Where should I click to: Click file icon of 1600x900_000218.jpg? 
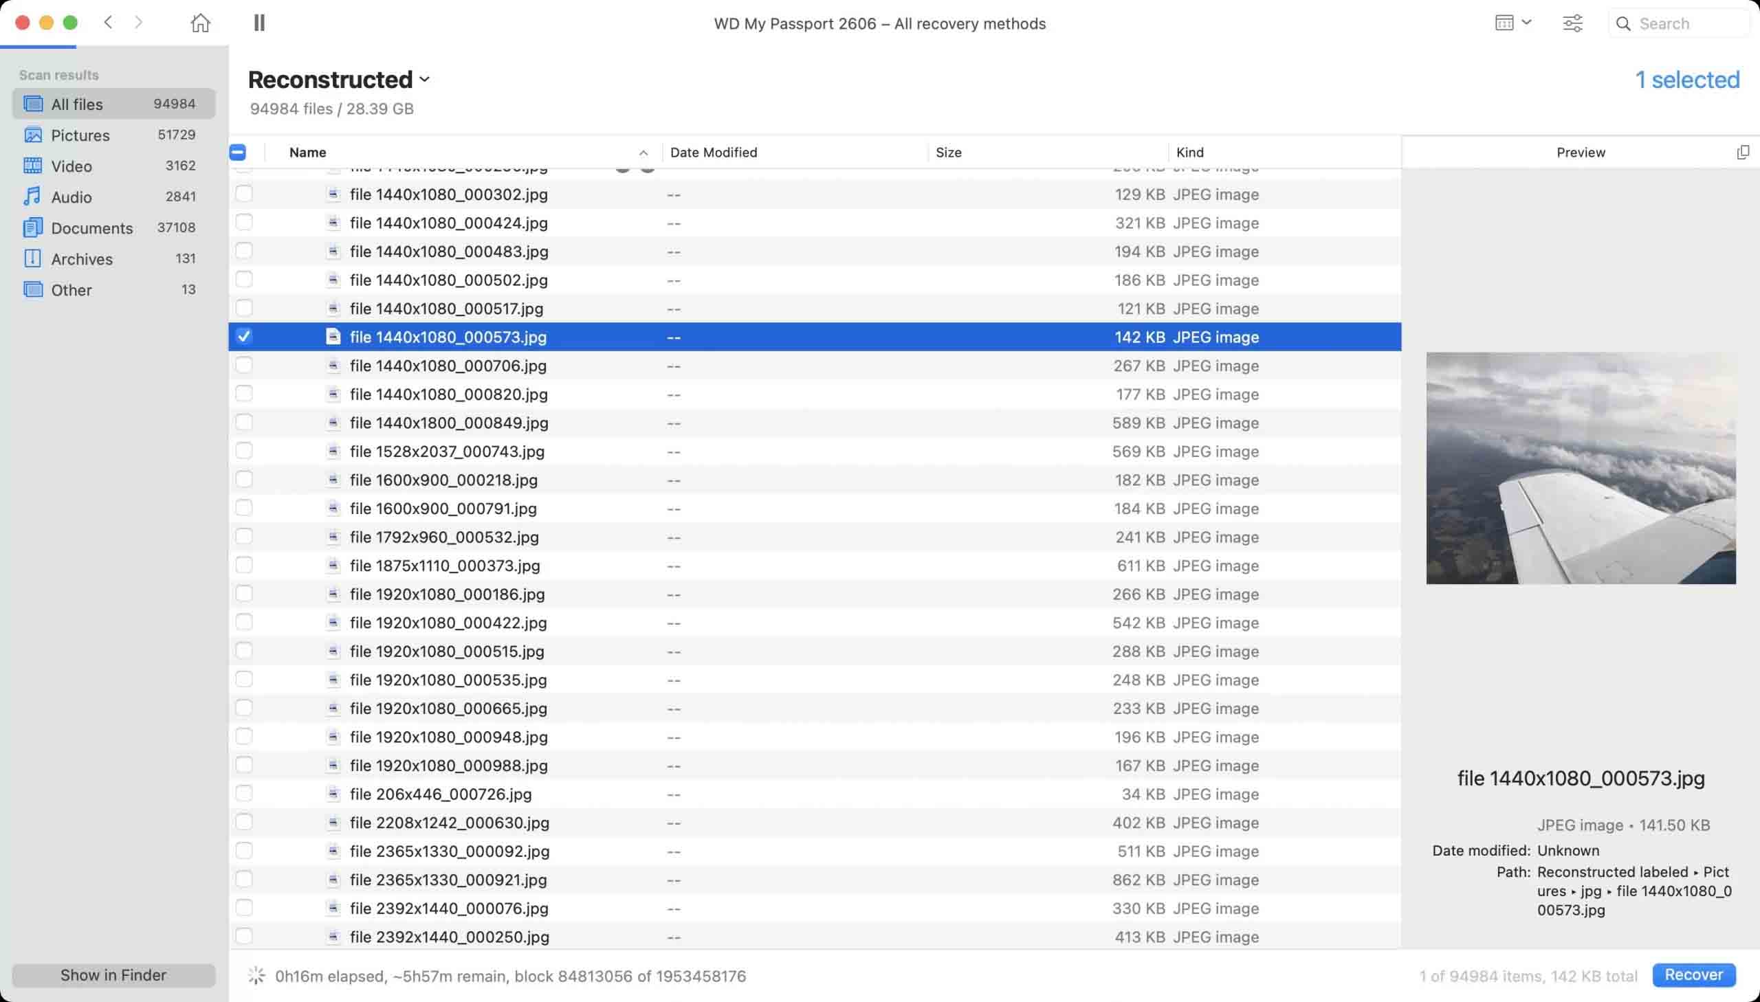[333, 480]
